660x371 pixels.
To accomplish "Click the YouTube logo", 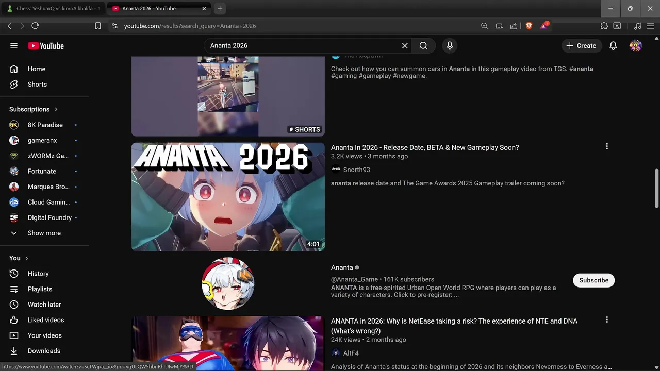I will (x=46, y=46).
